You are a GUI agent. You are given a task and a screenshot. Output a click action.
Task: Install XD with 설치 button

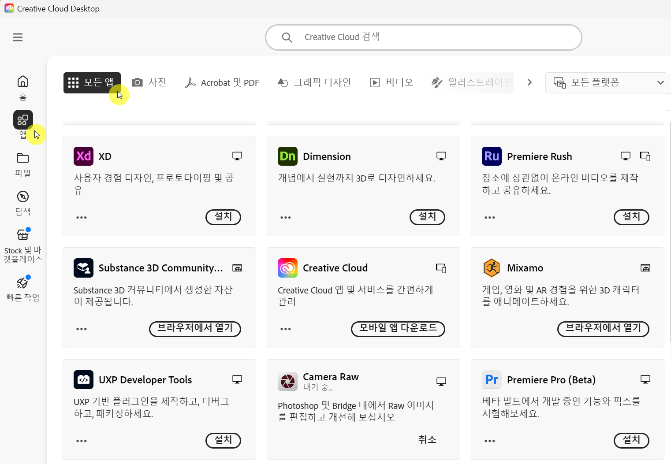point(223,217)
